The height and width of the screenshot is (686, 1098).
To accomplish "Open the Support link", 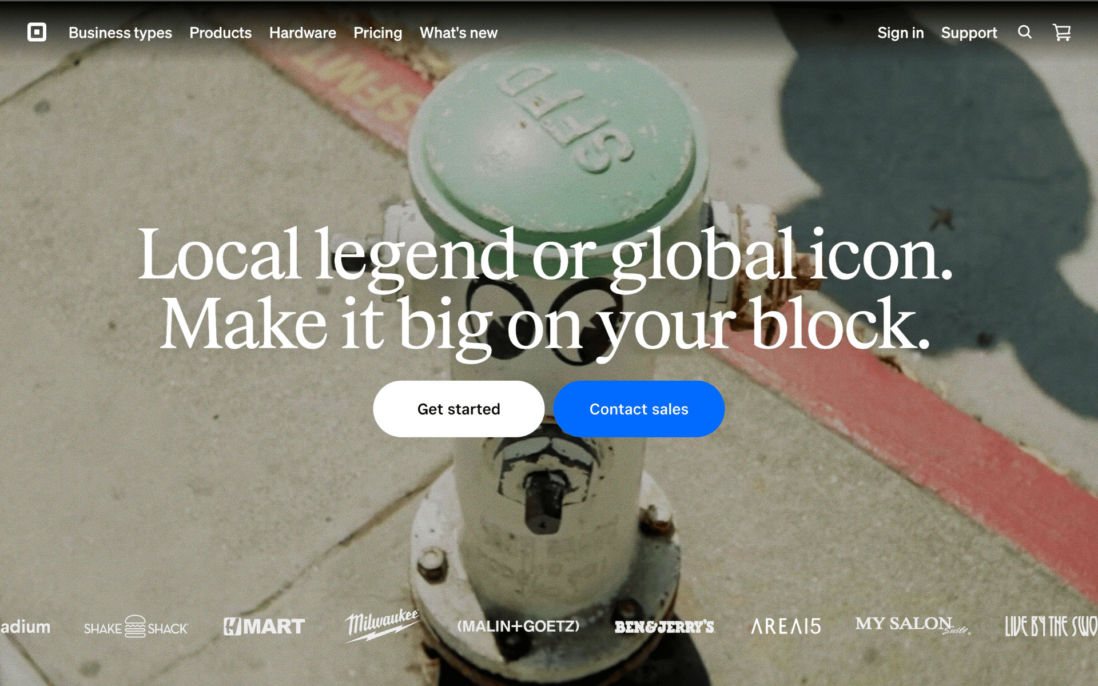I will (x=969, y=33).
